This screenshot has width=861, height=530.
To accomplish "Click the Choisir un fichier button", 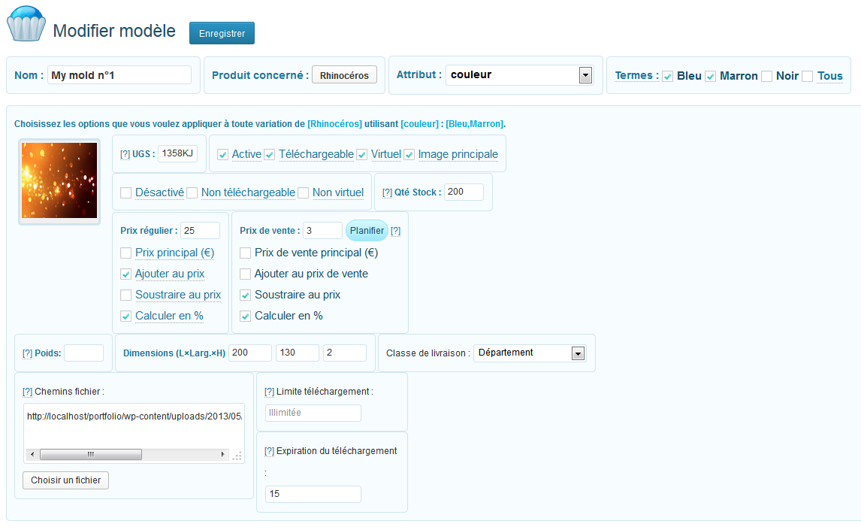I will (x=66, y=480).
